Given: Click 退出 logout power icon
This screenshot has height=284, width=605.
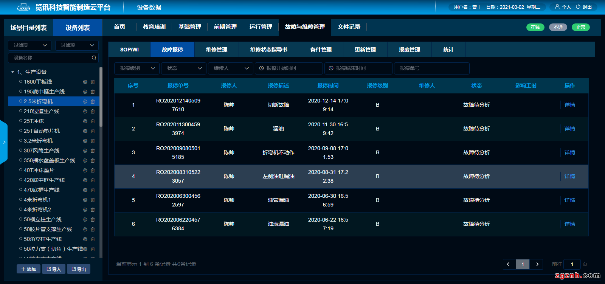Looking at the screenshot, I should click(578, 7).
